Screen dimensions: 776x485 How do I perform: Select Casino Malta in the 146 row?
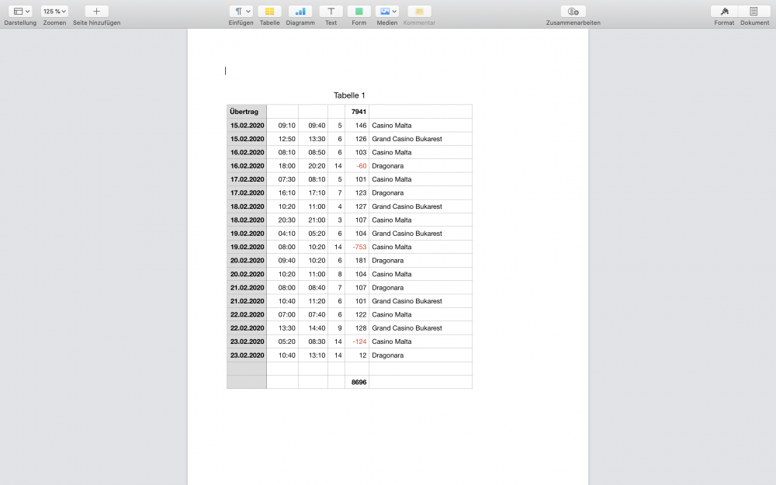[391, 125]
